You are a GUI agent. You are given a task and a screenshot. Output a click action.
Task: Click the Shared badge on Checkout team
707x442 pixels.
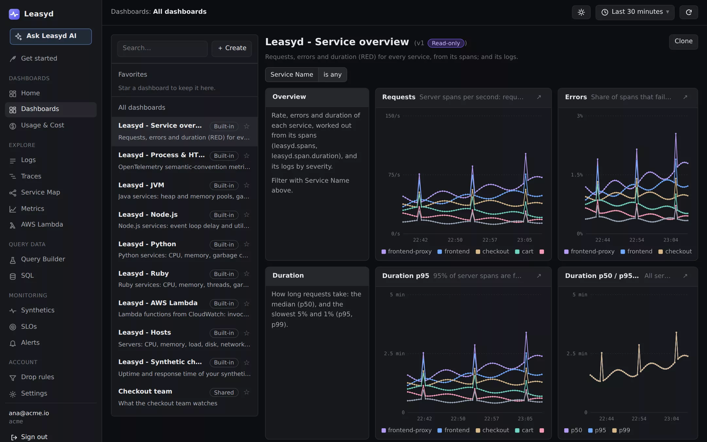224,392
